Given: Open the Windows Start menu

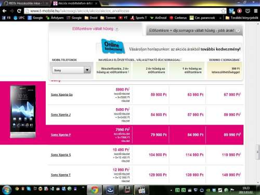Looking at the screenshot, I should [x=6, y=190].
